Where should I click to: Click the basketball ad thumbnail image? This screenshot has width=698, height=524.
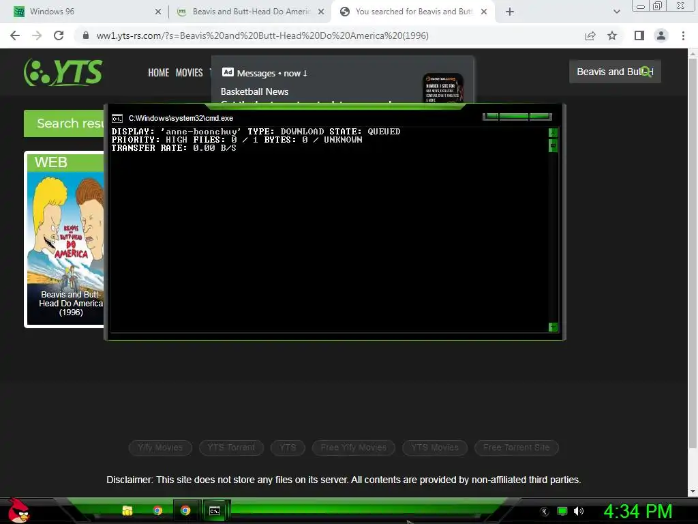(443, 88)
